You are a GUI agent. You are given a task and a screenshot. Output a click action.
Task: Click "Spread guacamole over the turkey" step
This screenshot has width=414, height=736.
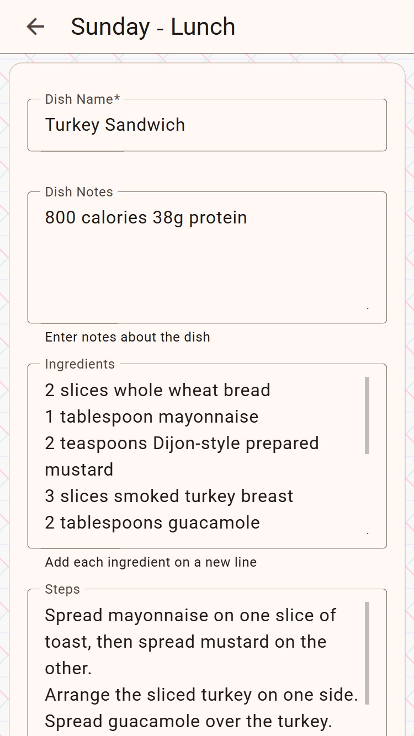[188, 722]
